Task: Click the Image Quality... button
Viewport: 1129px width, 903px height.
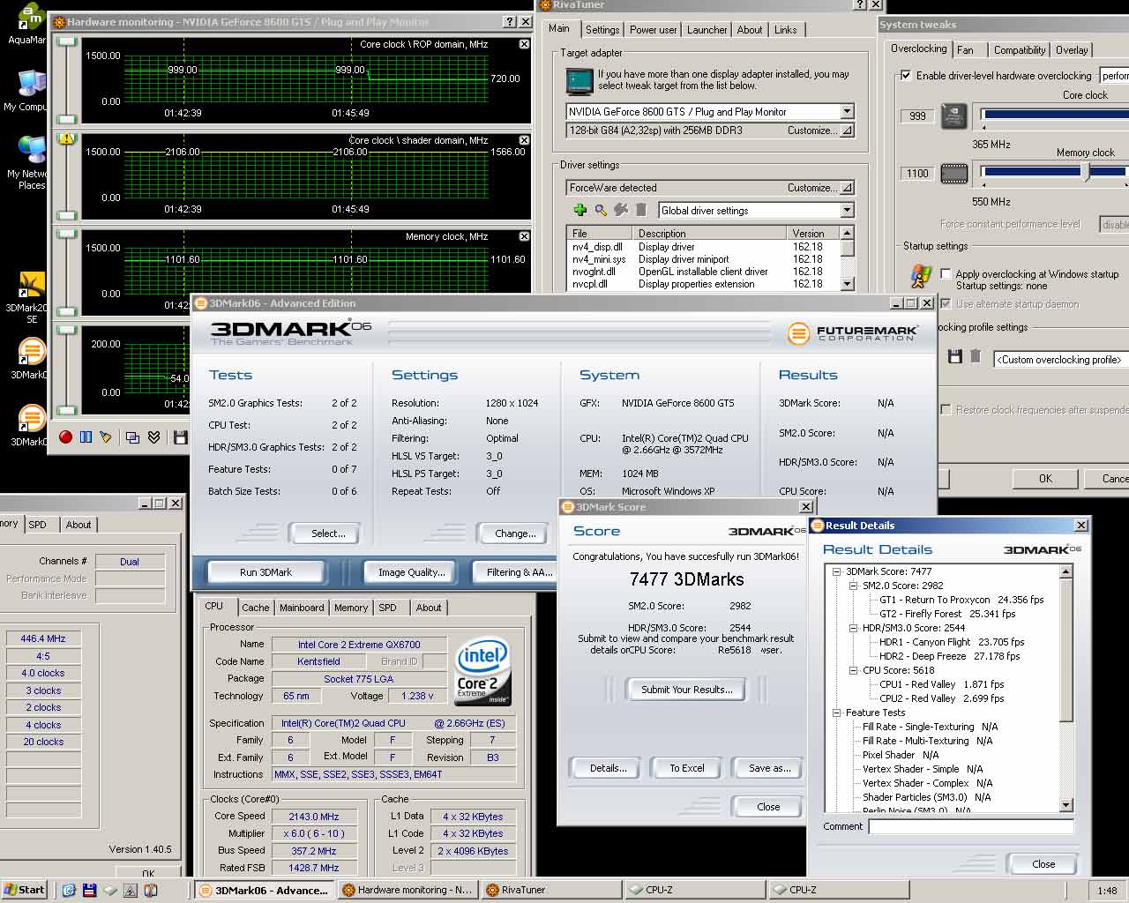Action: tap(411, 572)
